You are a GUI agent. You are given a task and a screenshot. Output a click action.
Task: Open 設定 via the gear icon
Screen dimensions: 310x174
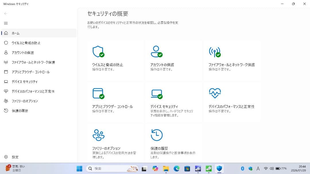click(6, 157)
